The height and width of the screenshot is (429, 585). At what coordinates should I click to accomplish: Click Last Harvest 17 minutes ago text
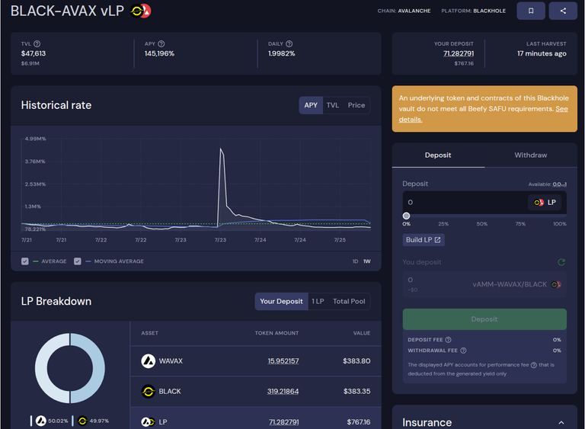[x=542, y=53]
